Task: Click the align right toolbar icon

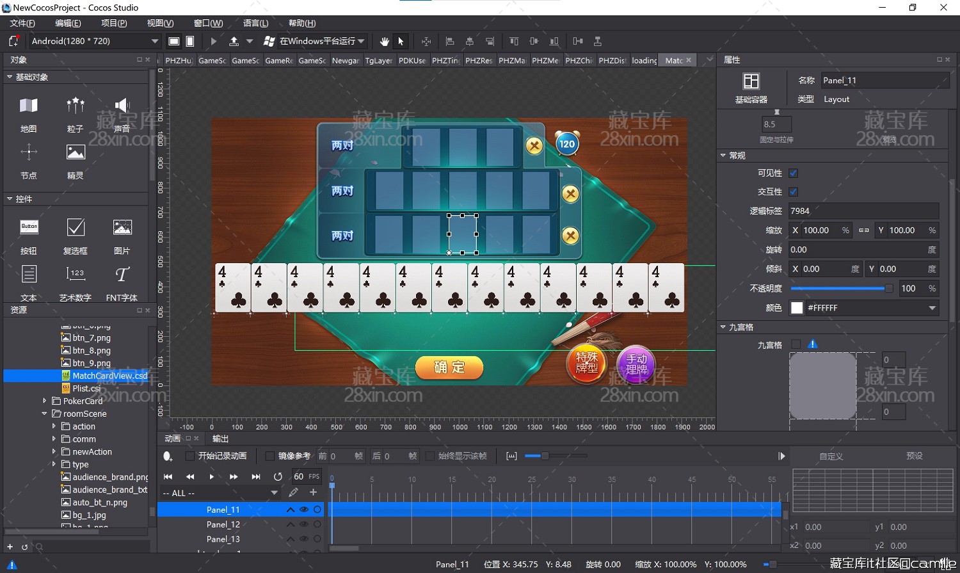Action: coord(490,41)
